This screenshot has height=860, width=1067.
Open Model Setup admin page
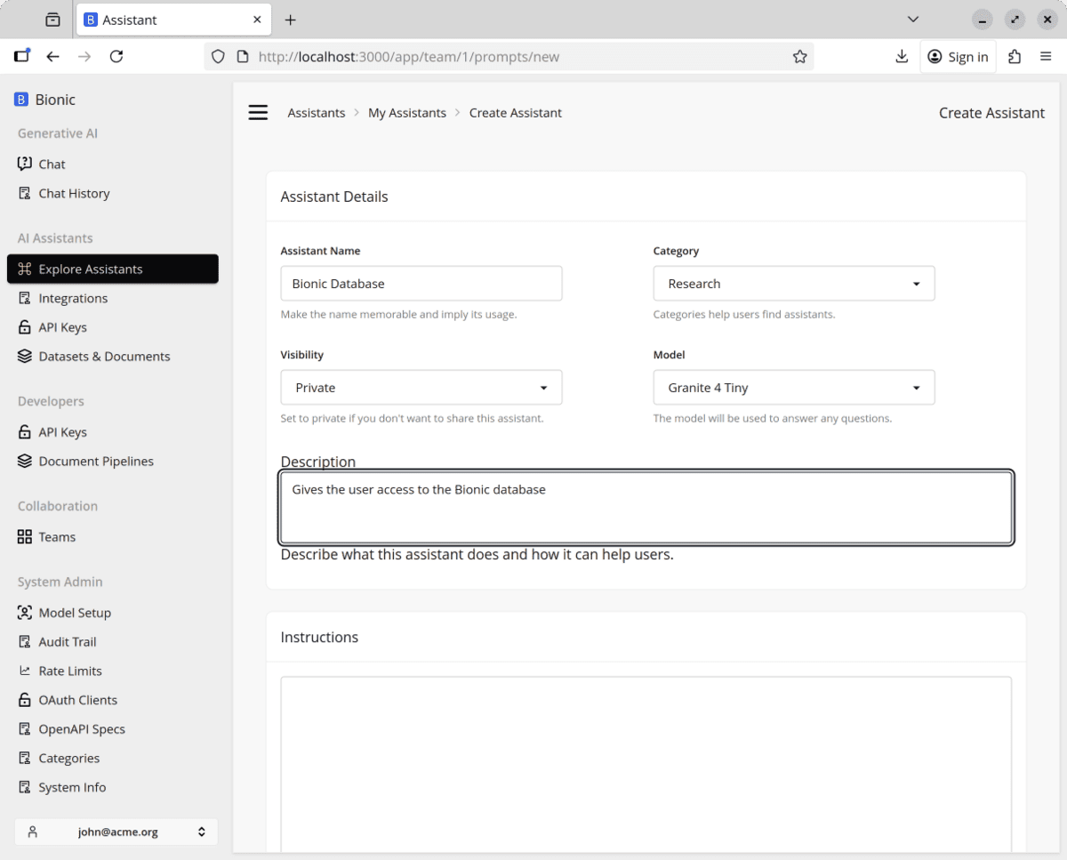pos(75,612)
